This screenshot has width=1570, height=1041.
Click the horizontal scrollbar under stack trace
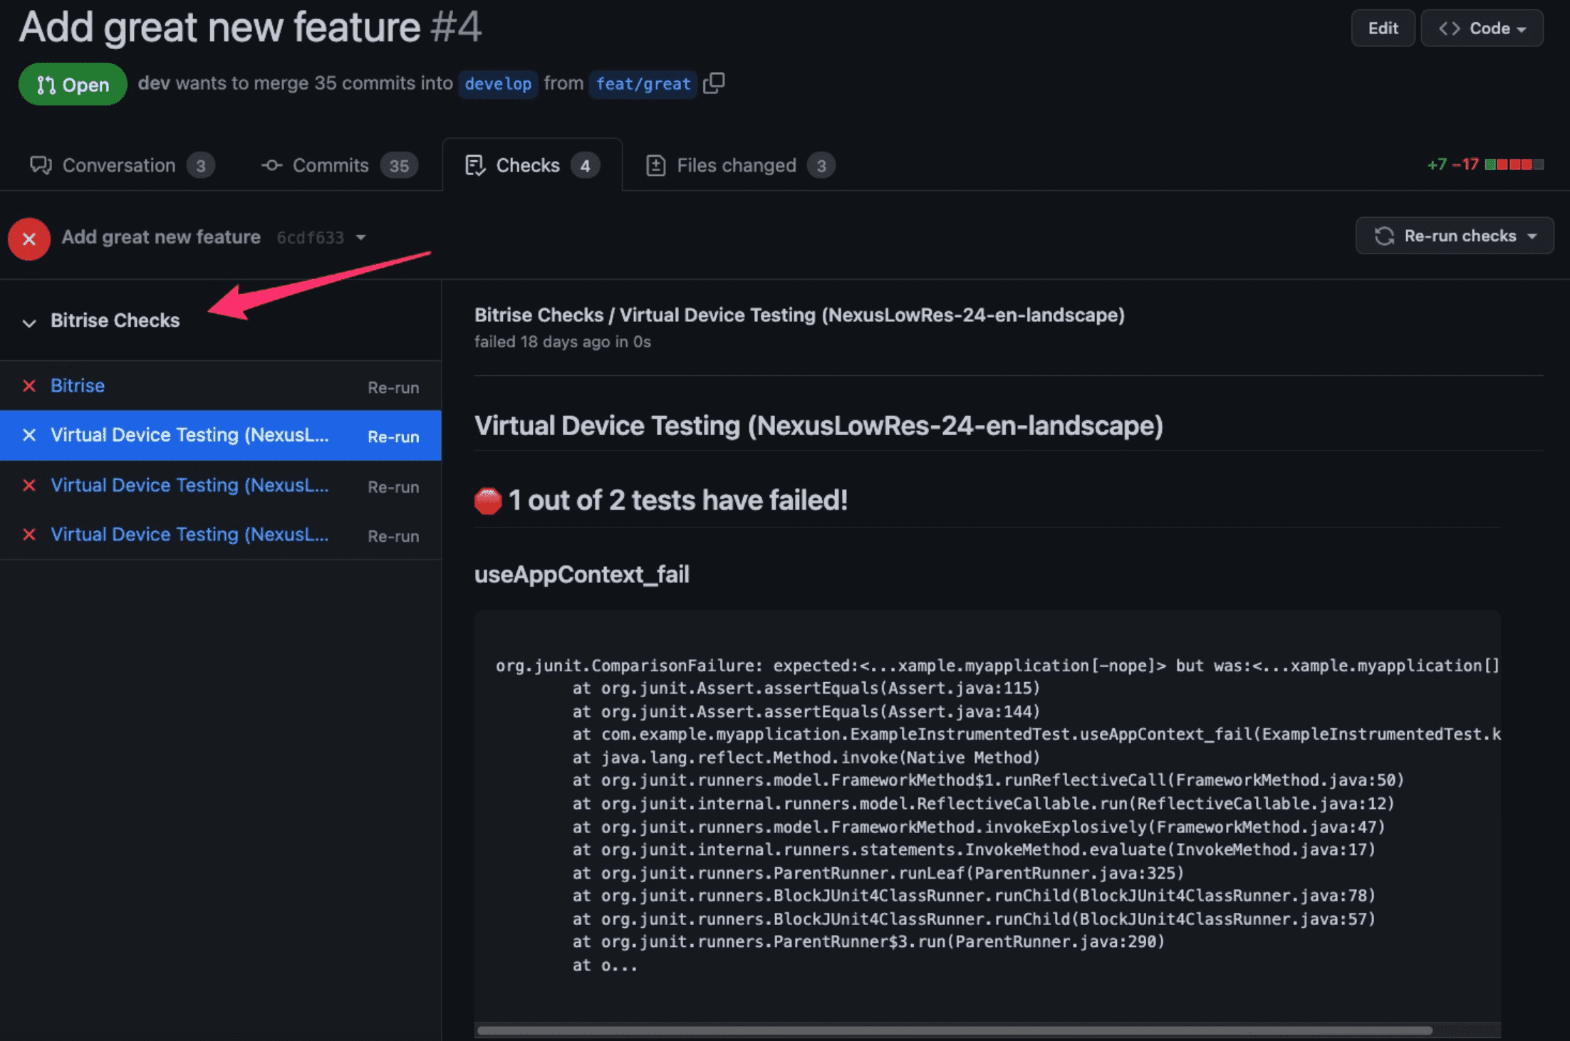click(x=955, y=1030)
